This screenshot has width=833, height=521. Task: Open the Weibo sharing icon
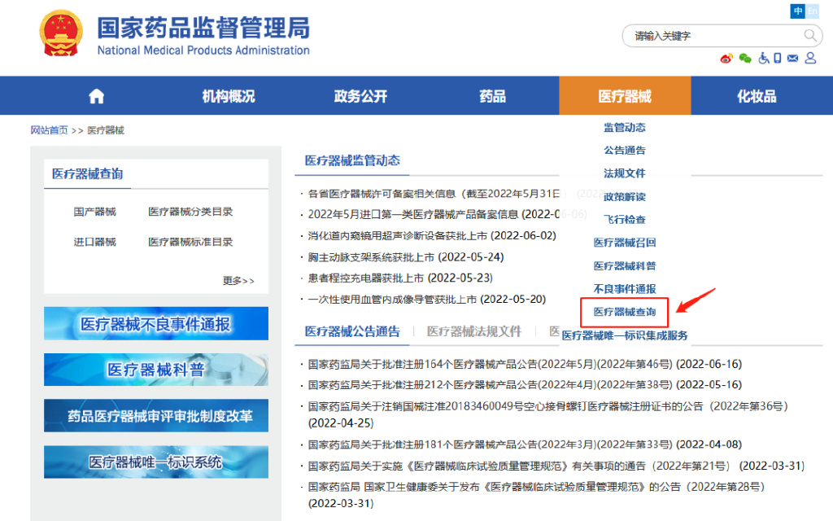[x=726, y=59]
